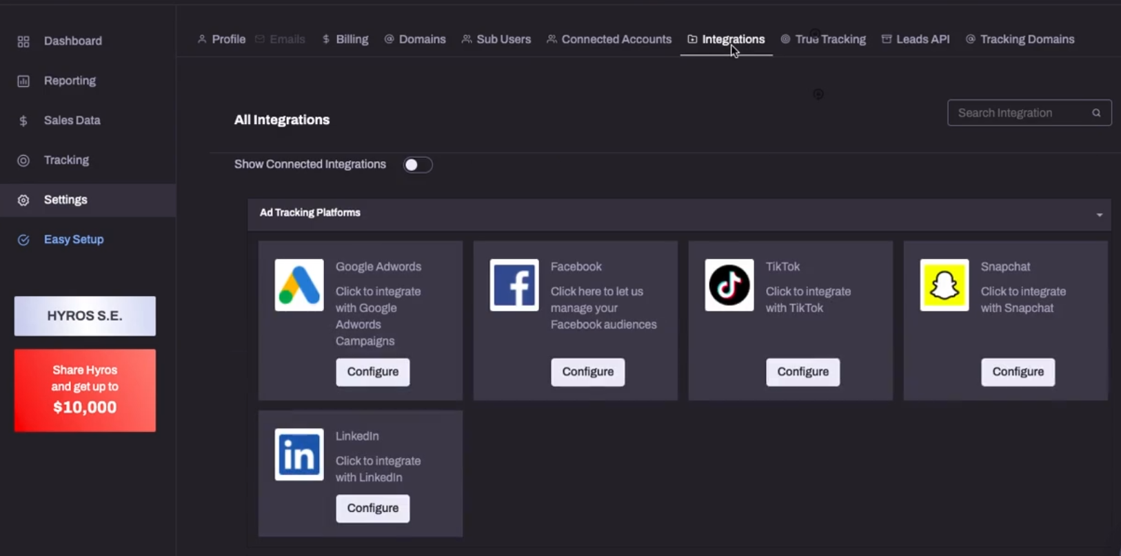Select the Integrations tab

(726, 39)
